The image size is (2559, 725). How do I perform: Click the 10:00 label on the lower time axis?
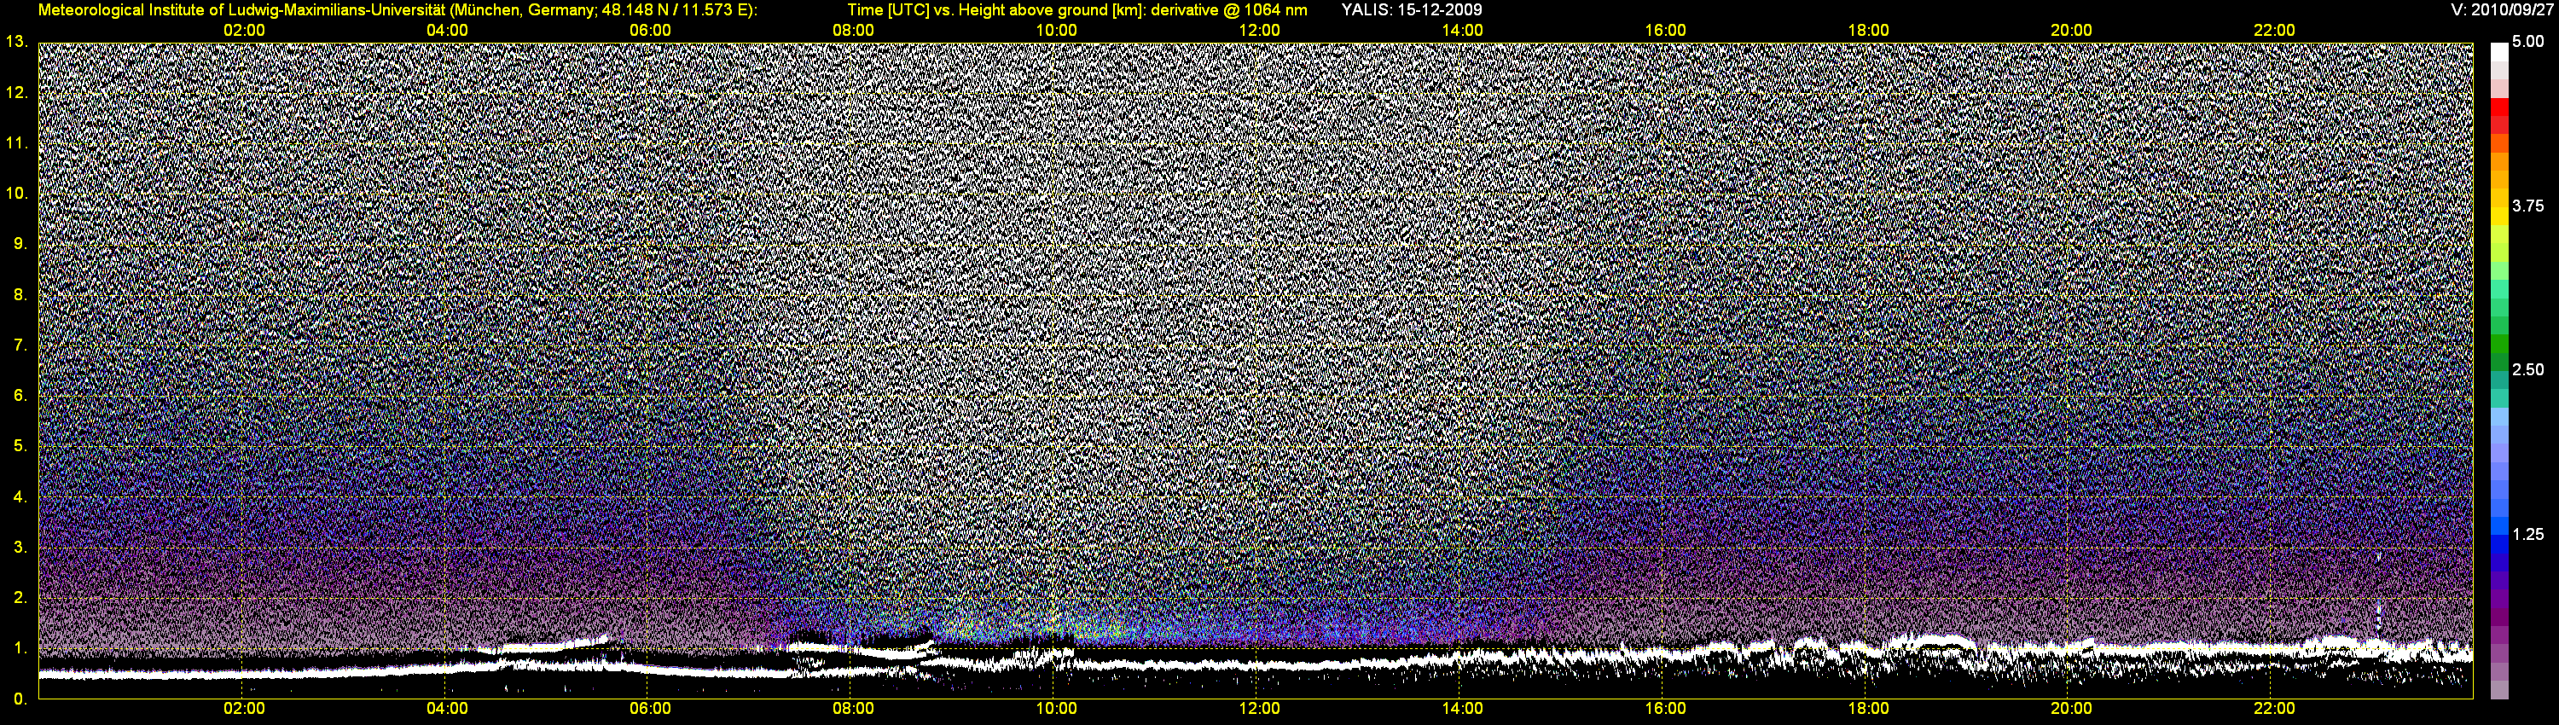[1056, 709]
